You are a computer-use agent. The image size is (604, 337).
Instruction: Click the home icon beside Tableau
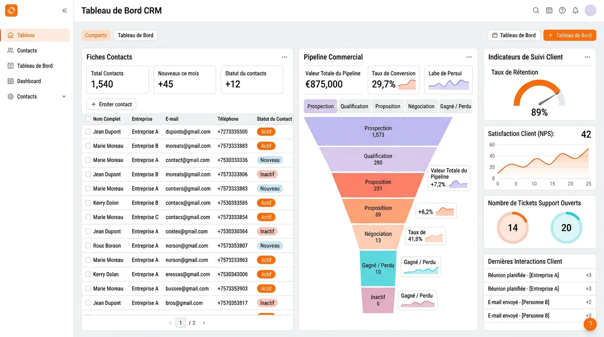pos(11,35)
